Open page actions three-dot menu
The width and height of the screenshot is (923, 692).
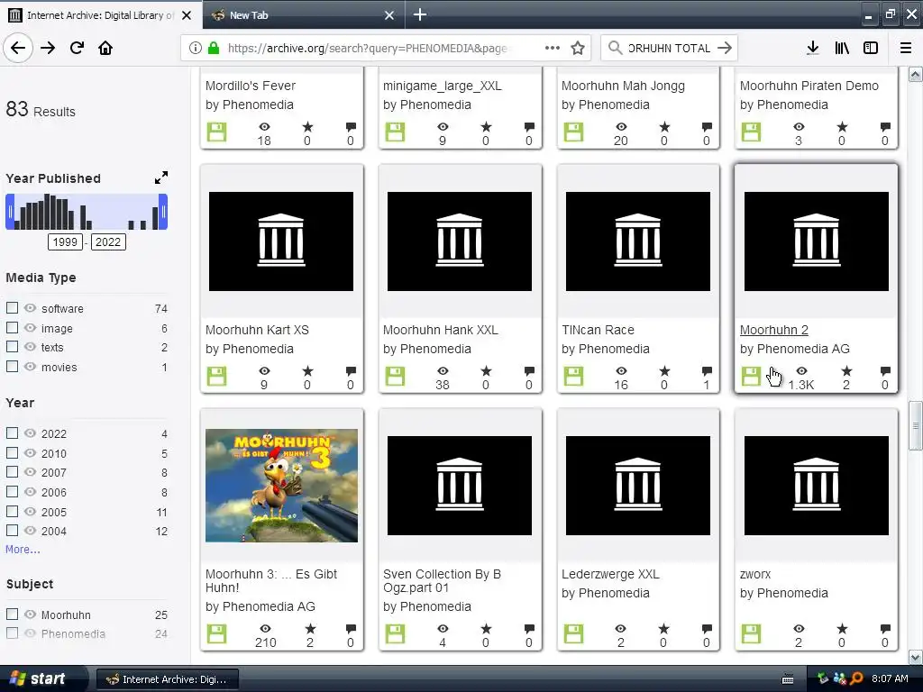tap(553, 48)
